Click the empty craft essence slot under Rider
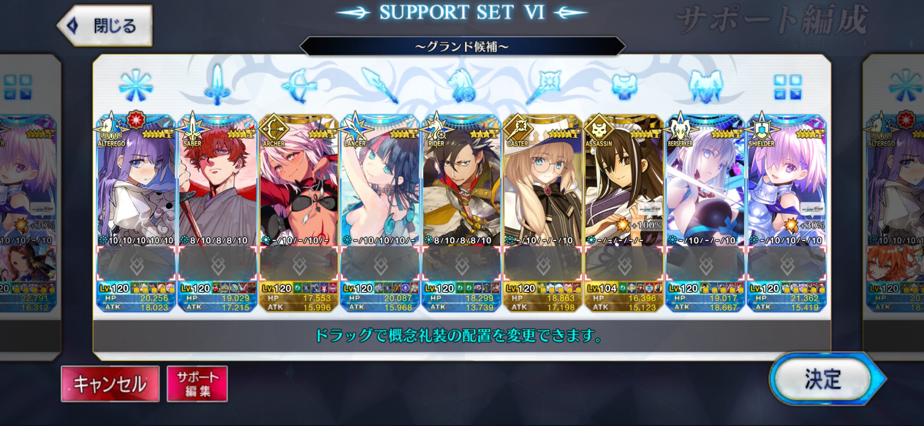This screenshot has width=924, height=426. [x=462, y=264]
